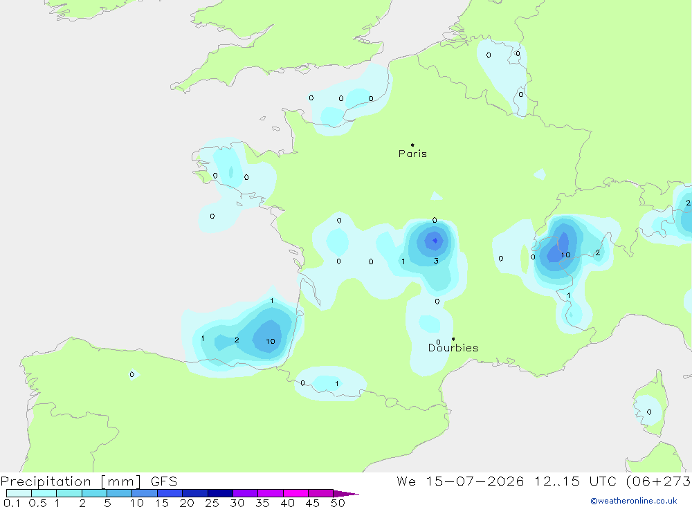The width and height of the screenshot is (692, 507).
Task: Click the above-50 arrow tip of legend
Action: point(347,493)
